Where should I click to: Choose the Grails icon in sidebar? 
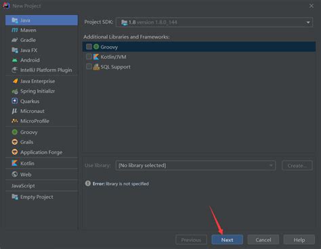pos(15,142)
